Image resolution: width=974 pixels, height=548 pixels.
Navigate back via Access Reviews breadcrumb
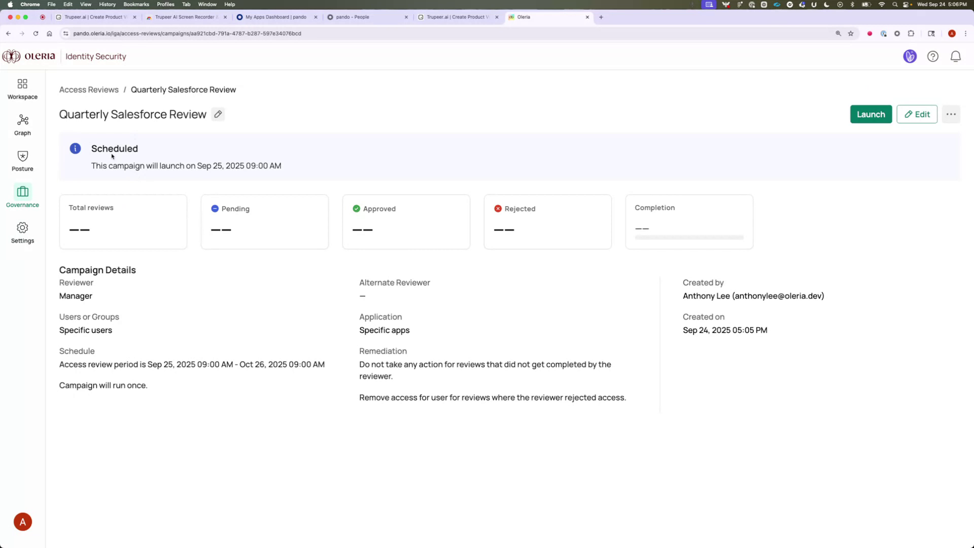[x=88, y=89]
